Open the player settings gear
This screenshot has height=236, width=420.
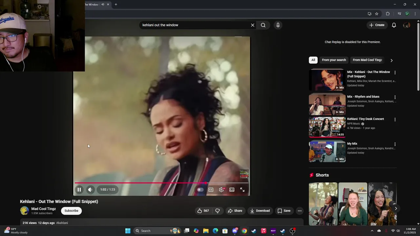221,189
